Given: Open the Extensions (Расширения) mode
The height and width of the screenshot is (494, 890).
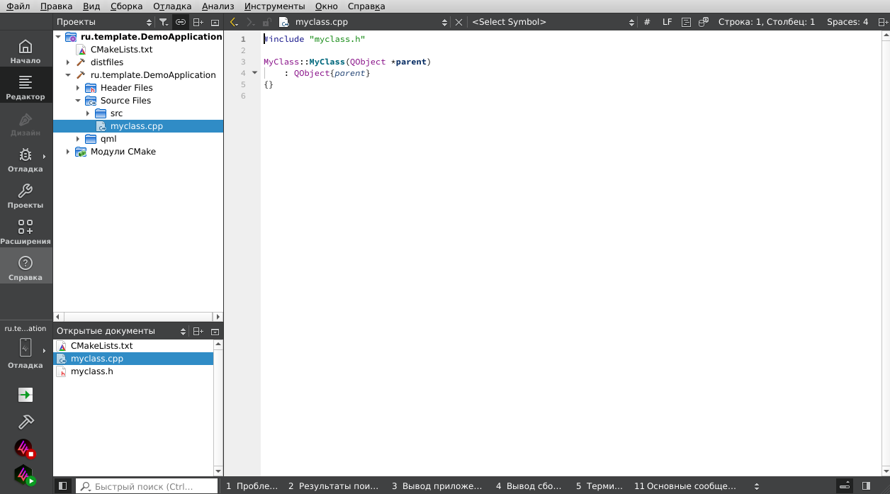Looking at the screenshot, I should click(x=26, y=232).
